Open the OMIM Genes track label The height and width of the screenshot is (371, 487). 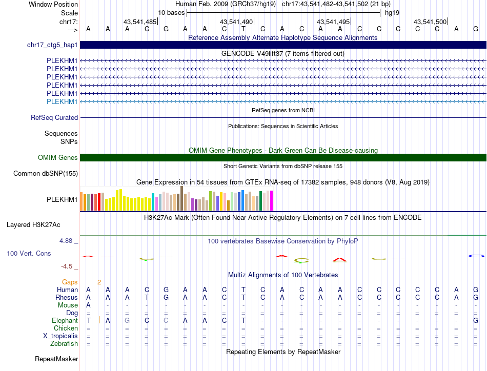[58, 157]
